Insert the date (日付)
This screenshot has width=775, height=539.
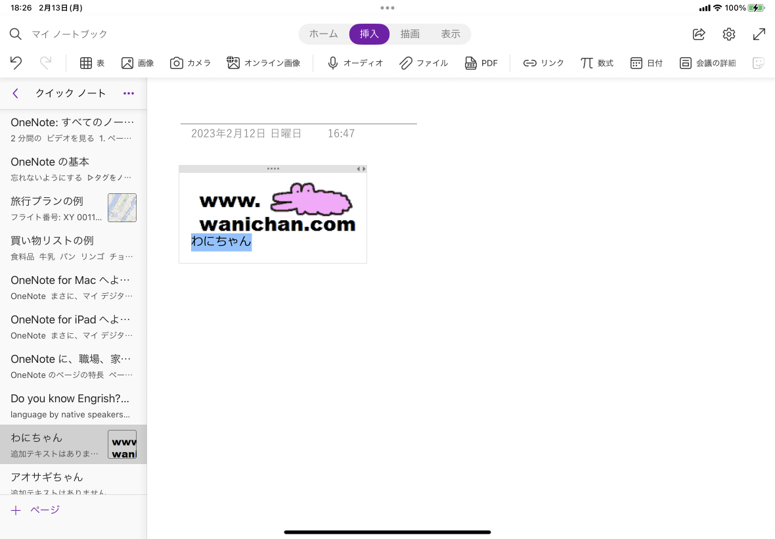(646, 63)
